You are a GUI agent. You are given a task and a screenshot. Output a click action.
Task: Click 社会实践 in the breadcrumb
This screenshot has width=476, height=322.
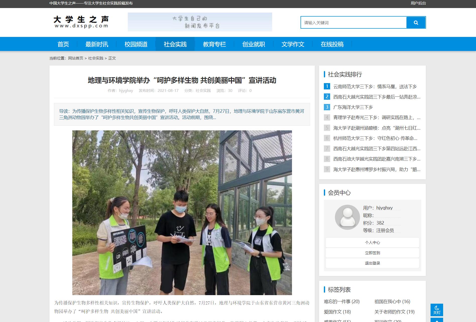pos(96,58)
